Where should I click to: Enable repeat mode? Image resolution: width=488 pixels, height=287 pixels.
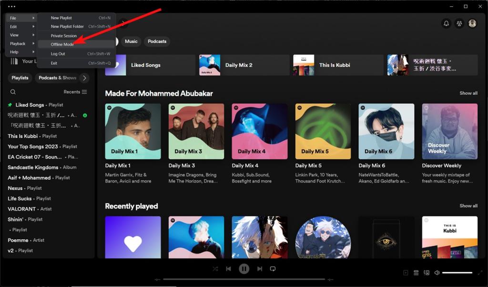click(273, 268)
